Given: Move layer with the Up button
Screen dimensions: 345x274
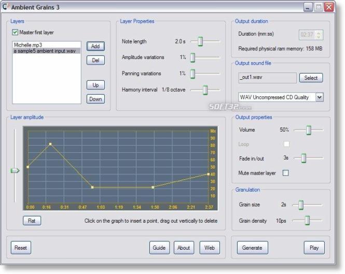Looking at the screenshot, I should click(x=95, y=85).
